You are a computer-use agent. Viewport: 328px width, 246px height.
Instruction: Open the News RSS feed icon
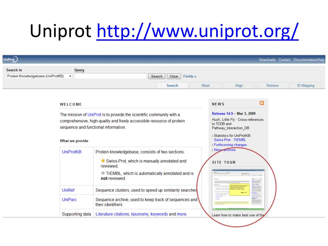point(262,103)
